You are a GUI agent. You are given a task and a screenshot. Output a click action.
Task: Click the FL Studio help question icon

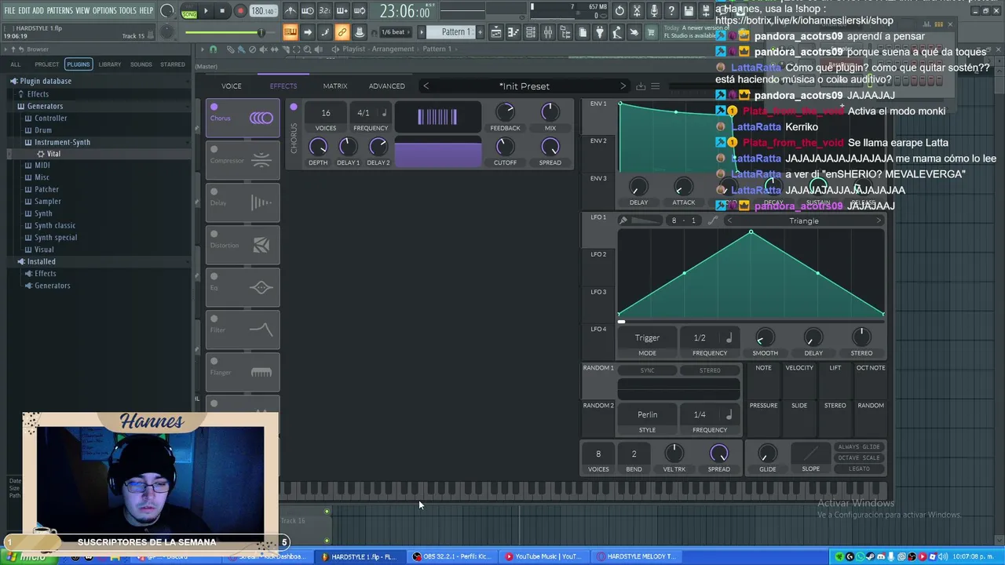(x=671, y=11)
